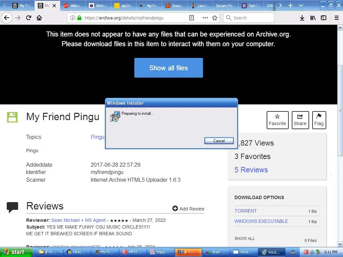
Task: Open a new tab with plus
Action: coord(290,5)
